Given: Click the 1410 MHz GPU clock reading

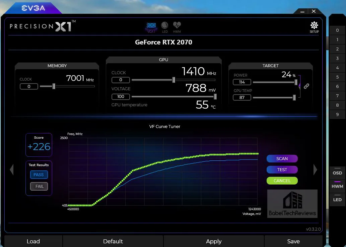Looking at the screenshot, I should click(199, 71).
